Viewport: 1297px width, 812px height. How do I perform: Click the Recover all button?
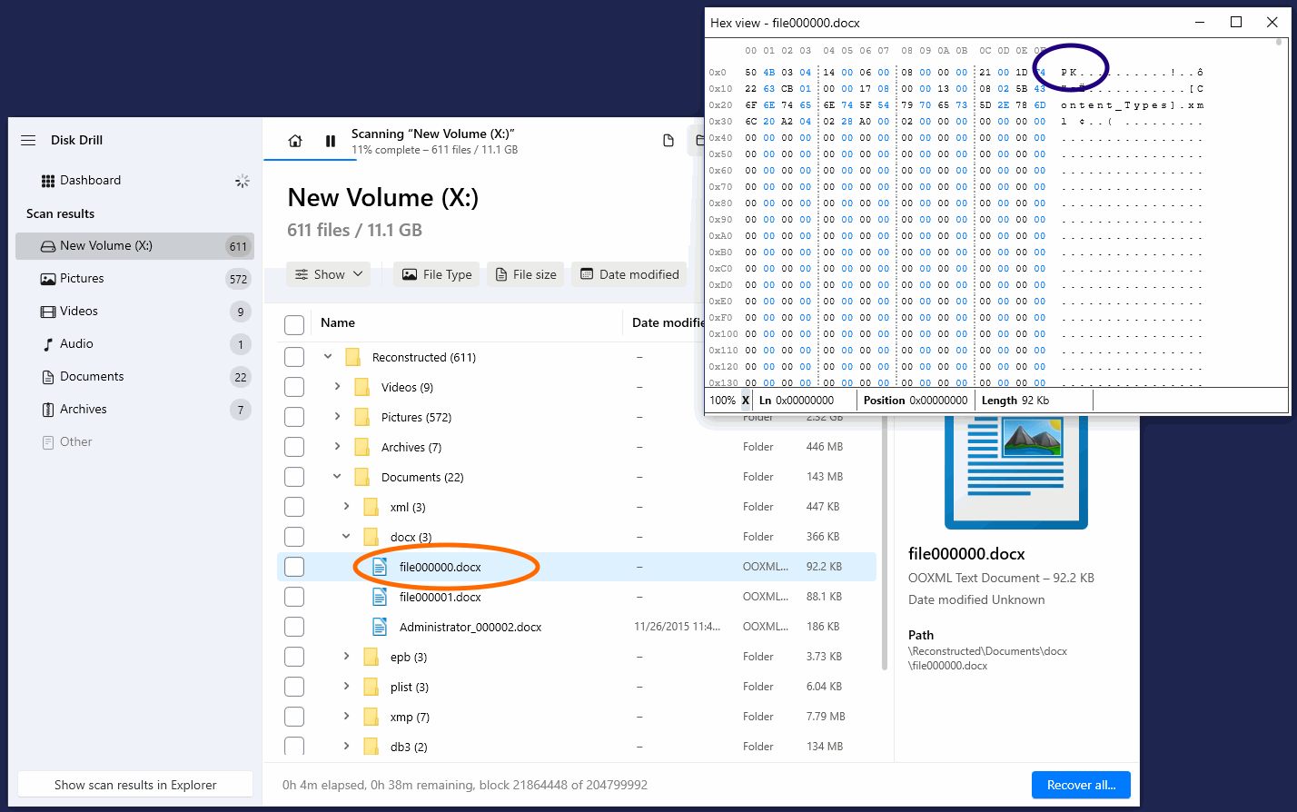click(1080, 785)
